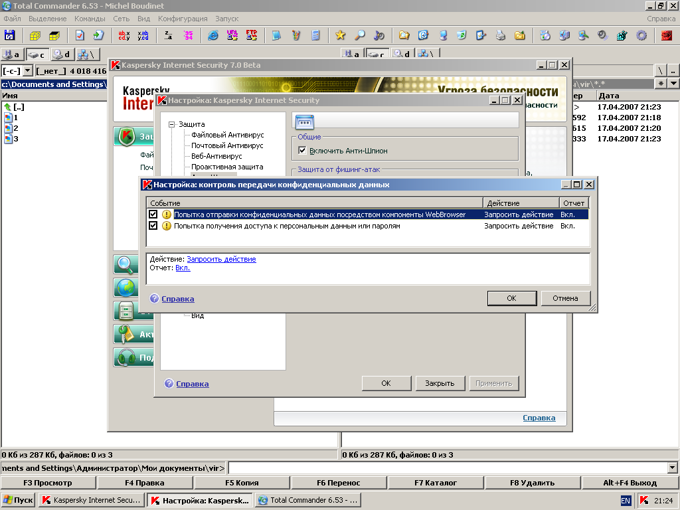Open the Пуск start menu
The height and width of the screenshot is (510, 680).
(x=18, y=500)
